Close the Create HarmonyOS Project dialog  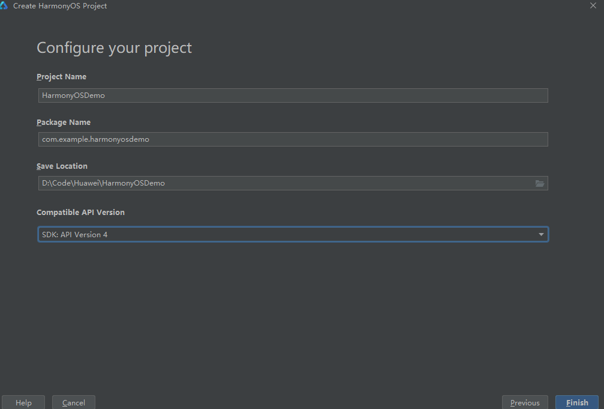593,5
